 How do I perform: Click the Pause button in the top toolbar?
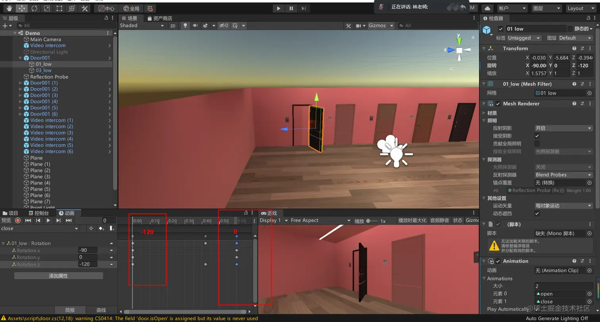click(x=291, y=8)
